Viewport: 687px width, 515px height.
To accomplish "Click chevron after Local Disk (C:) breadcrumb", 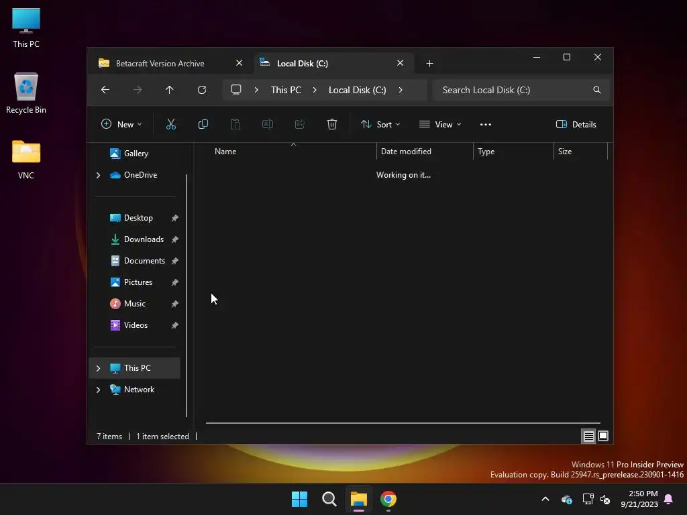I will point(400,90).
